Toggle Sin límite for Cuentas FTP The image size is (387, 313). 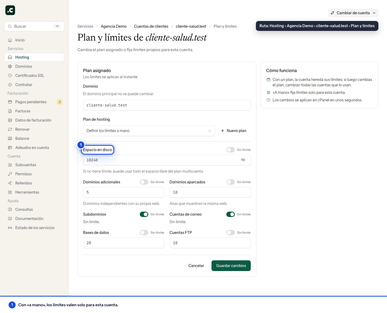click(231, 233)
